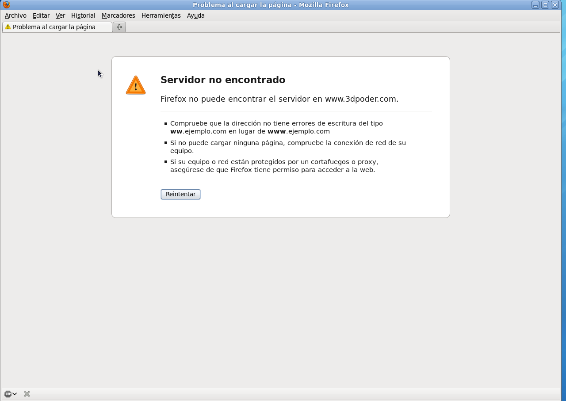Image resolution: width=566 pixels, height=401 pixels.
Task: Open the Herramientas menu
Action: (x=161, y=15)
